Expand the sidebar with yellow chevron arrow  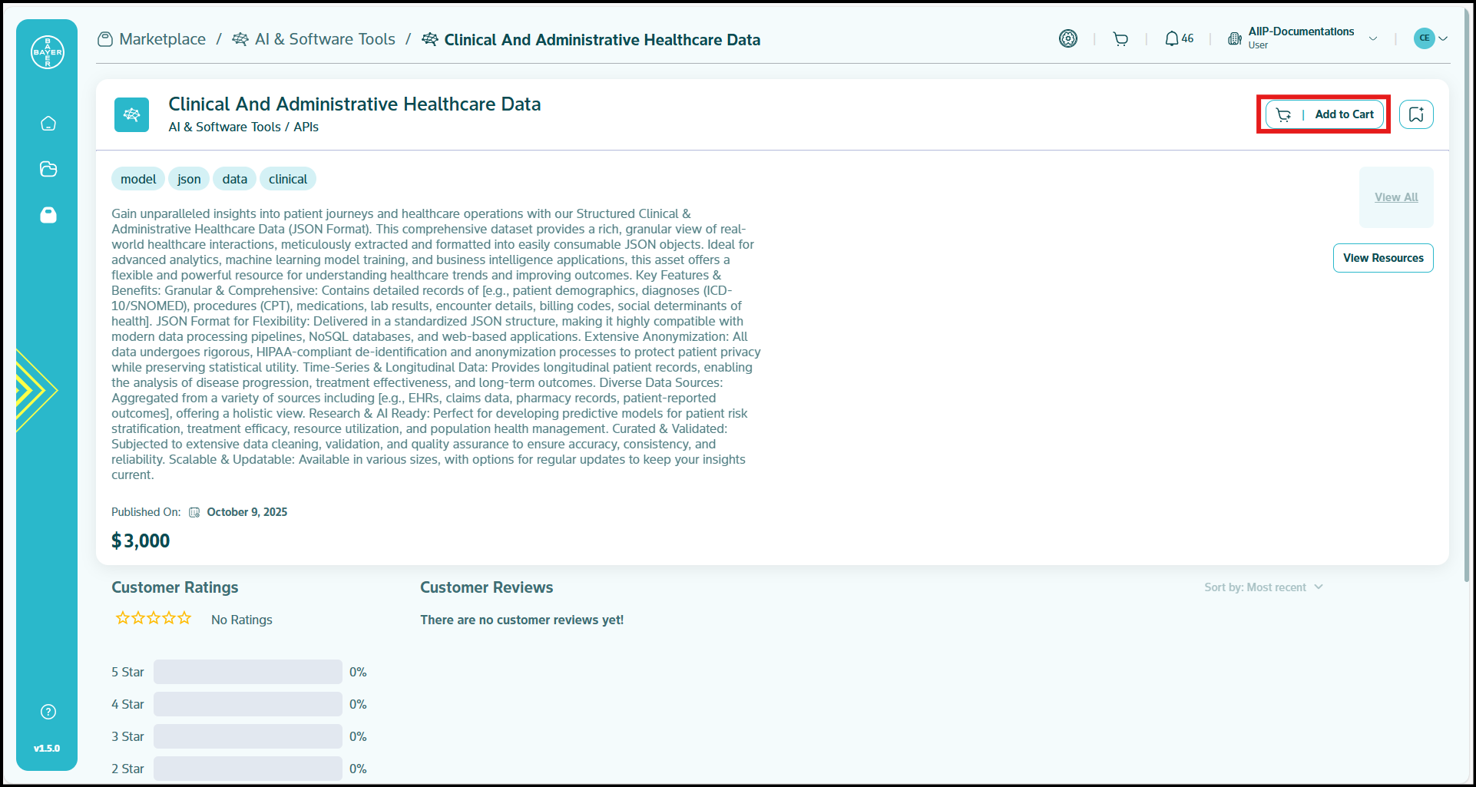click(x=35, y=390)
